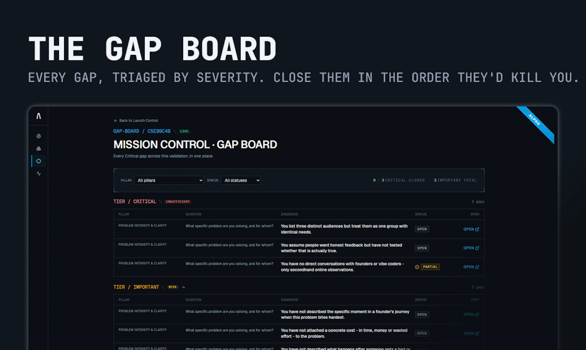Click '3 gaps' count beside TIER / CRITICAL

pyautogui.click(x=478, y=202)
